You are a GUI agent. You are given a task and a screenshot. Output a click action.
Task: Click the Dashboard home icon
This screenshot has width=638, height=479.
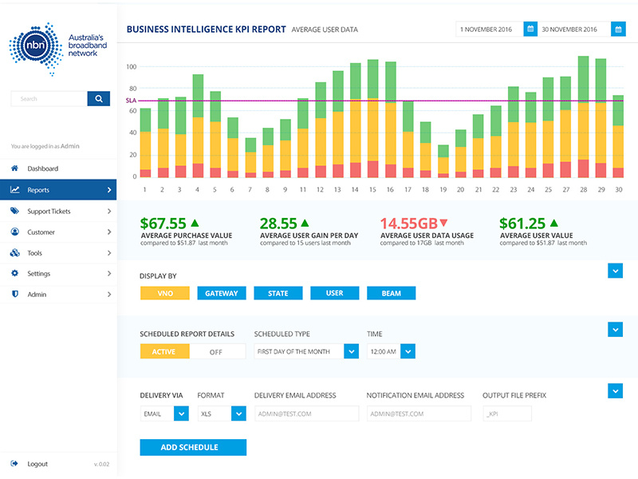click(x=14, y=169)
